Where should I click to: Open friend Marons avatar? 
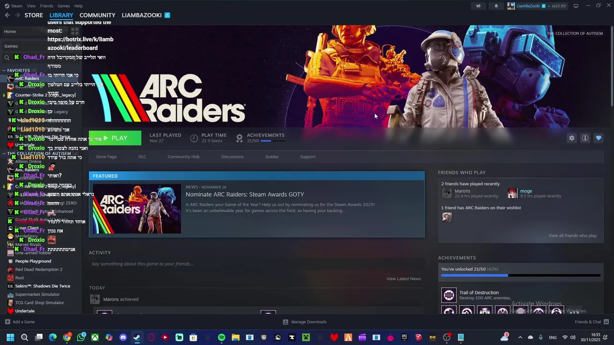(447, 193)
